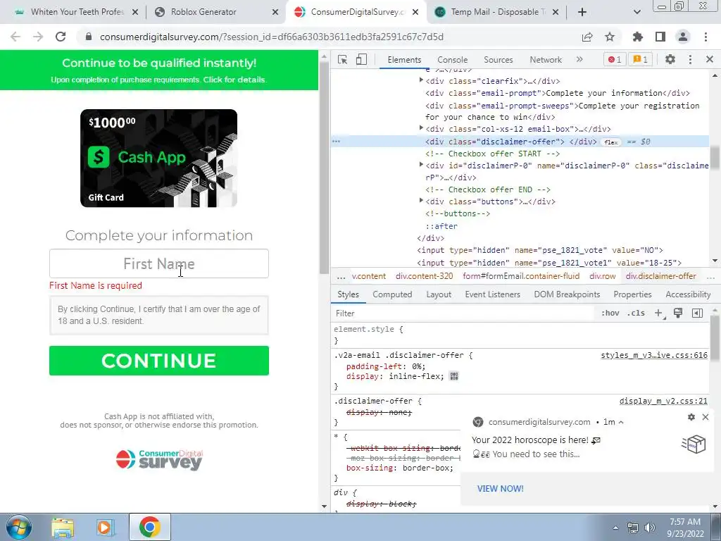
Task: Open a new browser tab
Action: click(582, 12)
